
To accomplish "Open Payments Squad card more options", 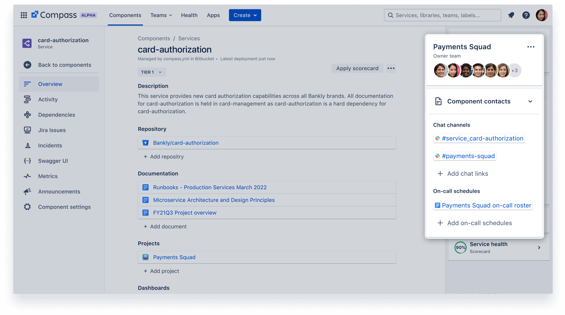I will coord(531,47).
